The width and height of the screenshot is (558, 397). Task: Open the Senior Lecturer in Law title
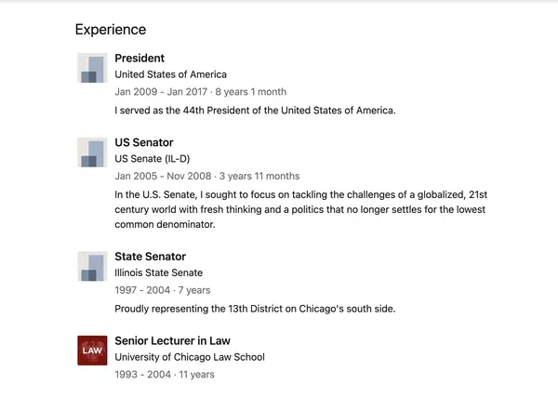[172, 340]
